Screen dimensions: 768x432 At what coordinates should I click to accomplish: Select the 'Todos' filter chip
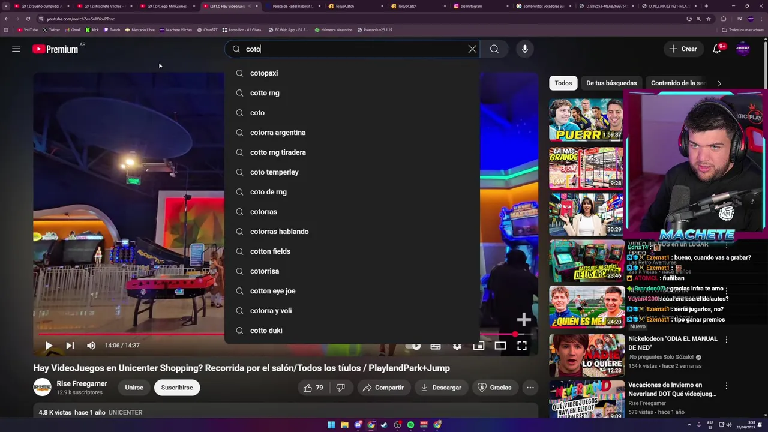(563, 83)
